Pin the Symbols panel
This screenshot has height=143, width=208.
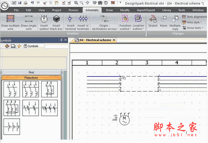pyautogui.click(x=61, y=40)
